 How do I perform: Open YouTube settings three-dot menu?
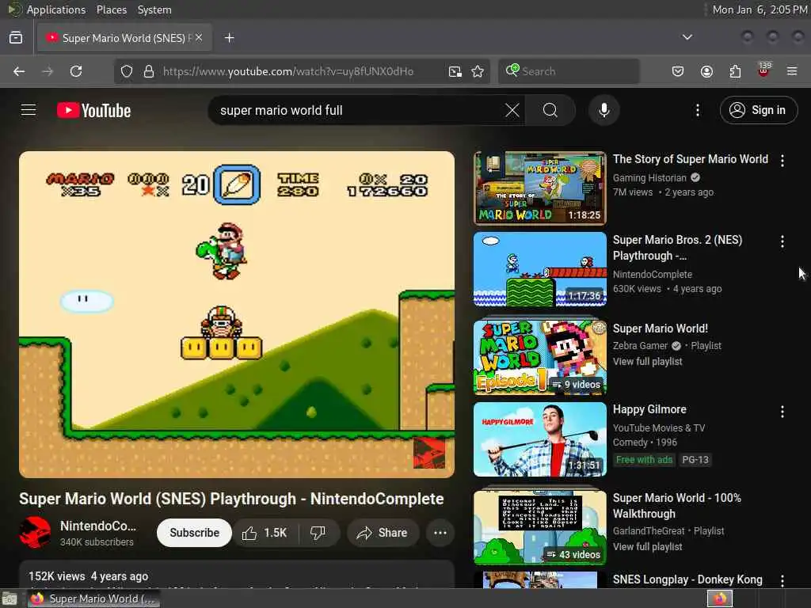tap(697, 110)
